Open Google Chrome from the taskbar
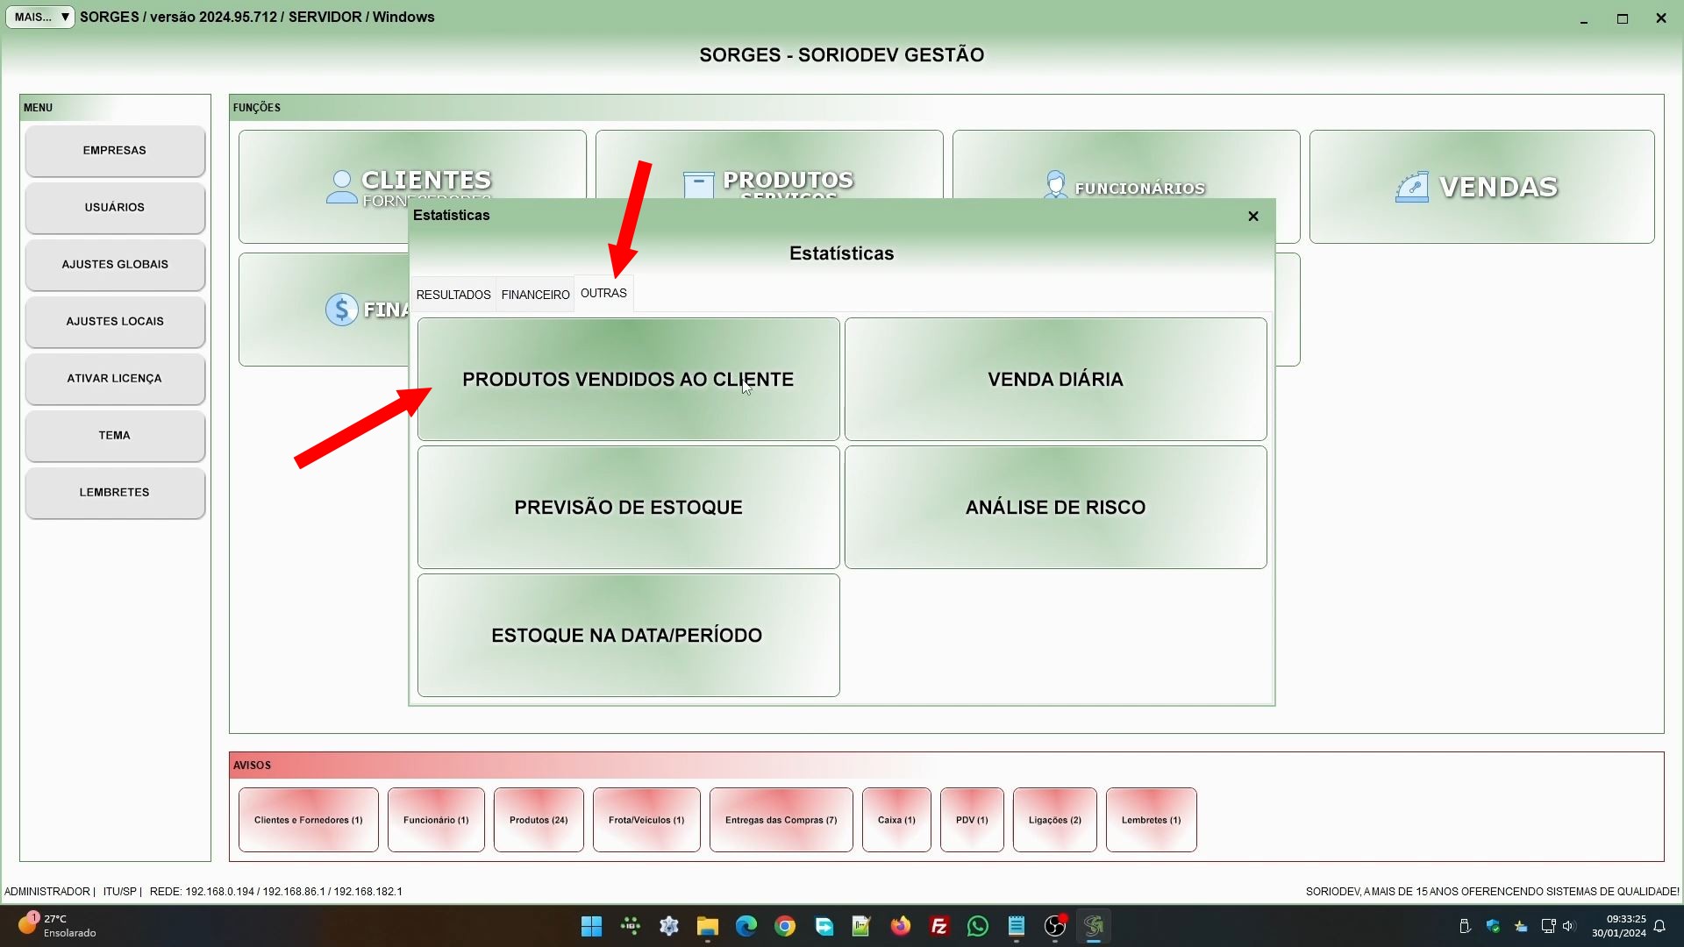Viewport: 1684px width, 947px height. point(784,926)
